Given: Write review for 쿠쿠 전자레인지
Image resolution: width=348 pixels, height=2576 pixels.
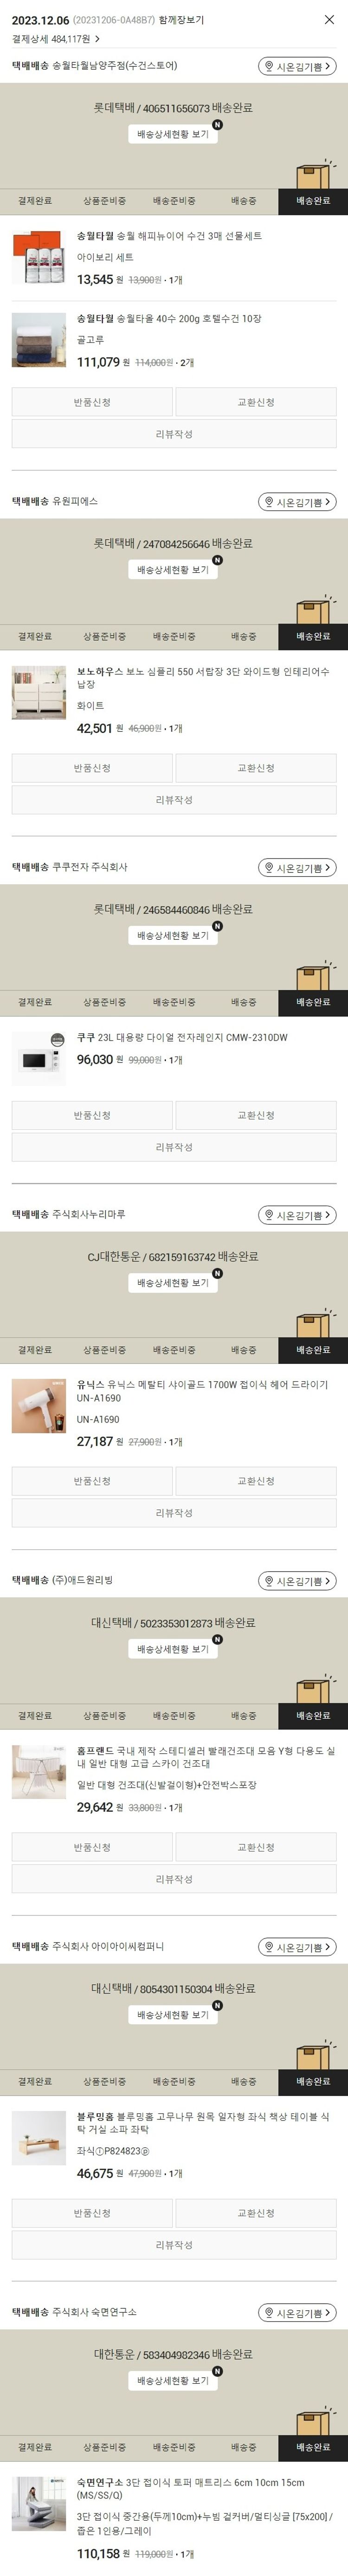Looking at the screenshot, I should 174,1147.
